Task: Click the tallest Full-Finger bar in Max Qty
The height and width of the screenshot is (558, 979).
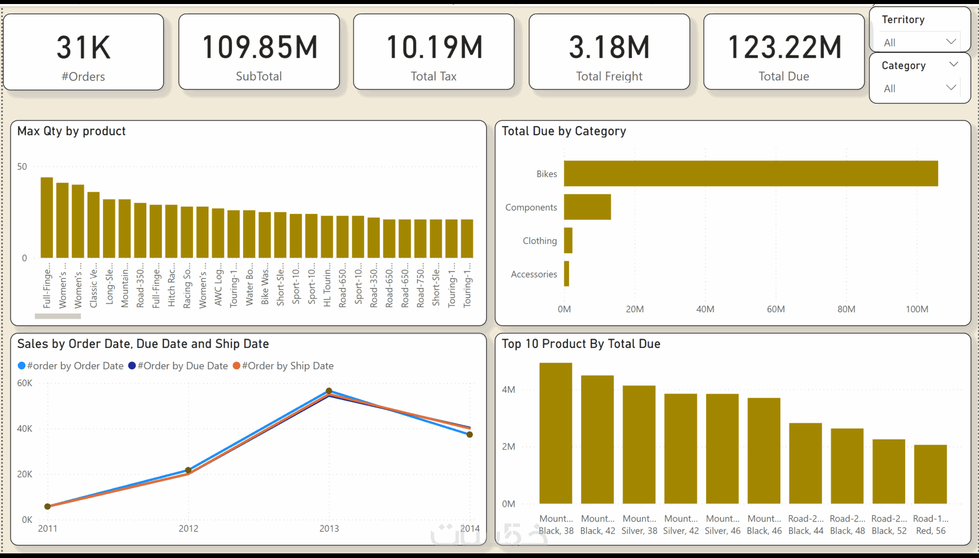Action: (47, 217)
